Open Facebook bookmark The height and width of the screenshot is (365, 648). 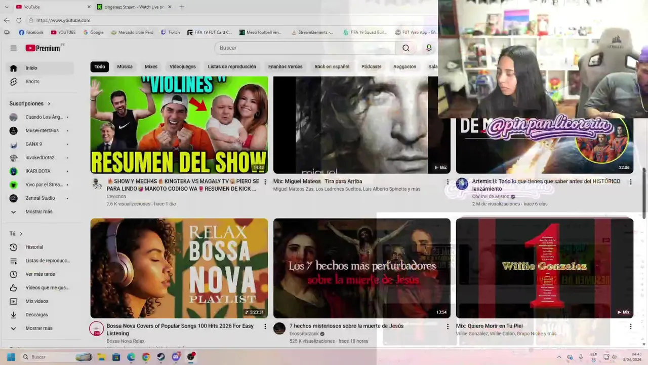pos(31,32)
